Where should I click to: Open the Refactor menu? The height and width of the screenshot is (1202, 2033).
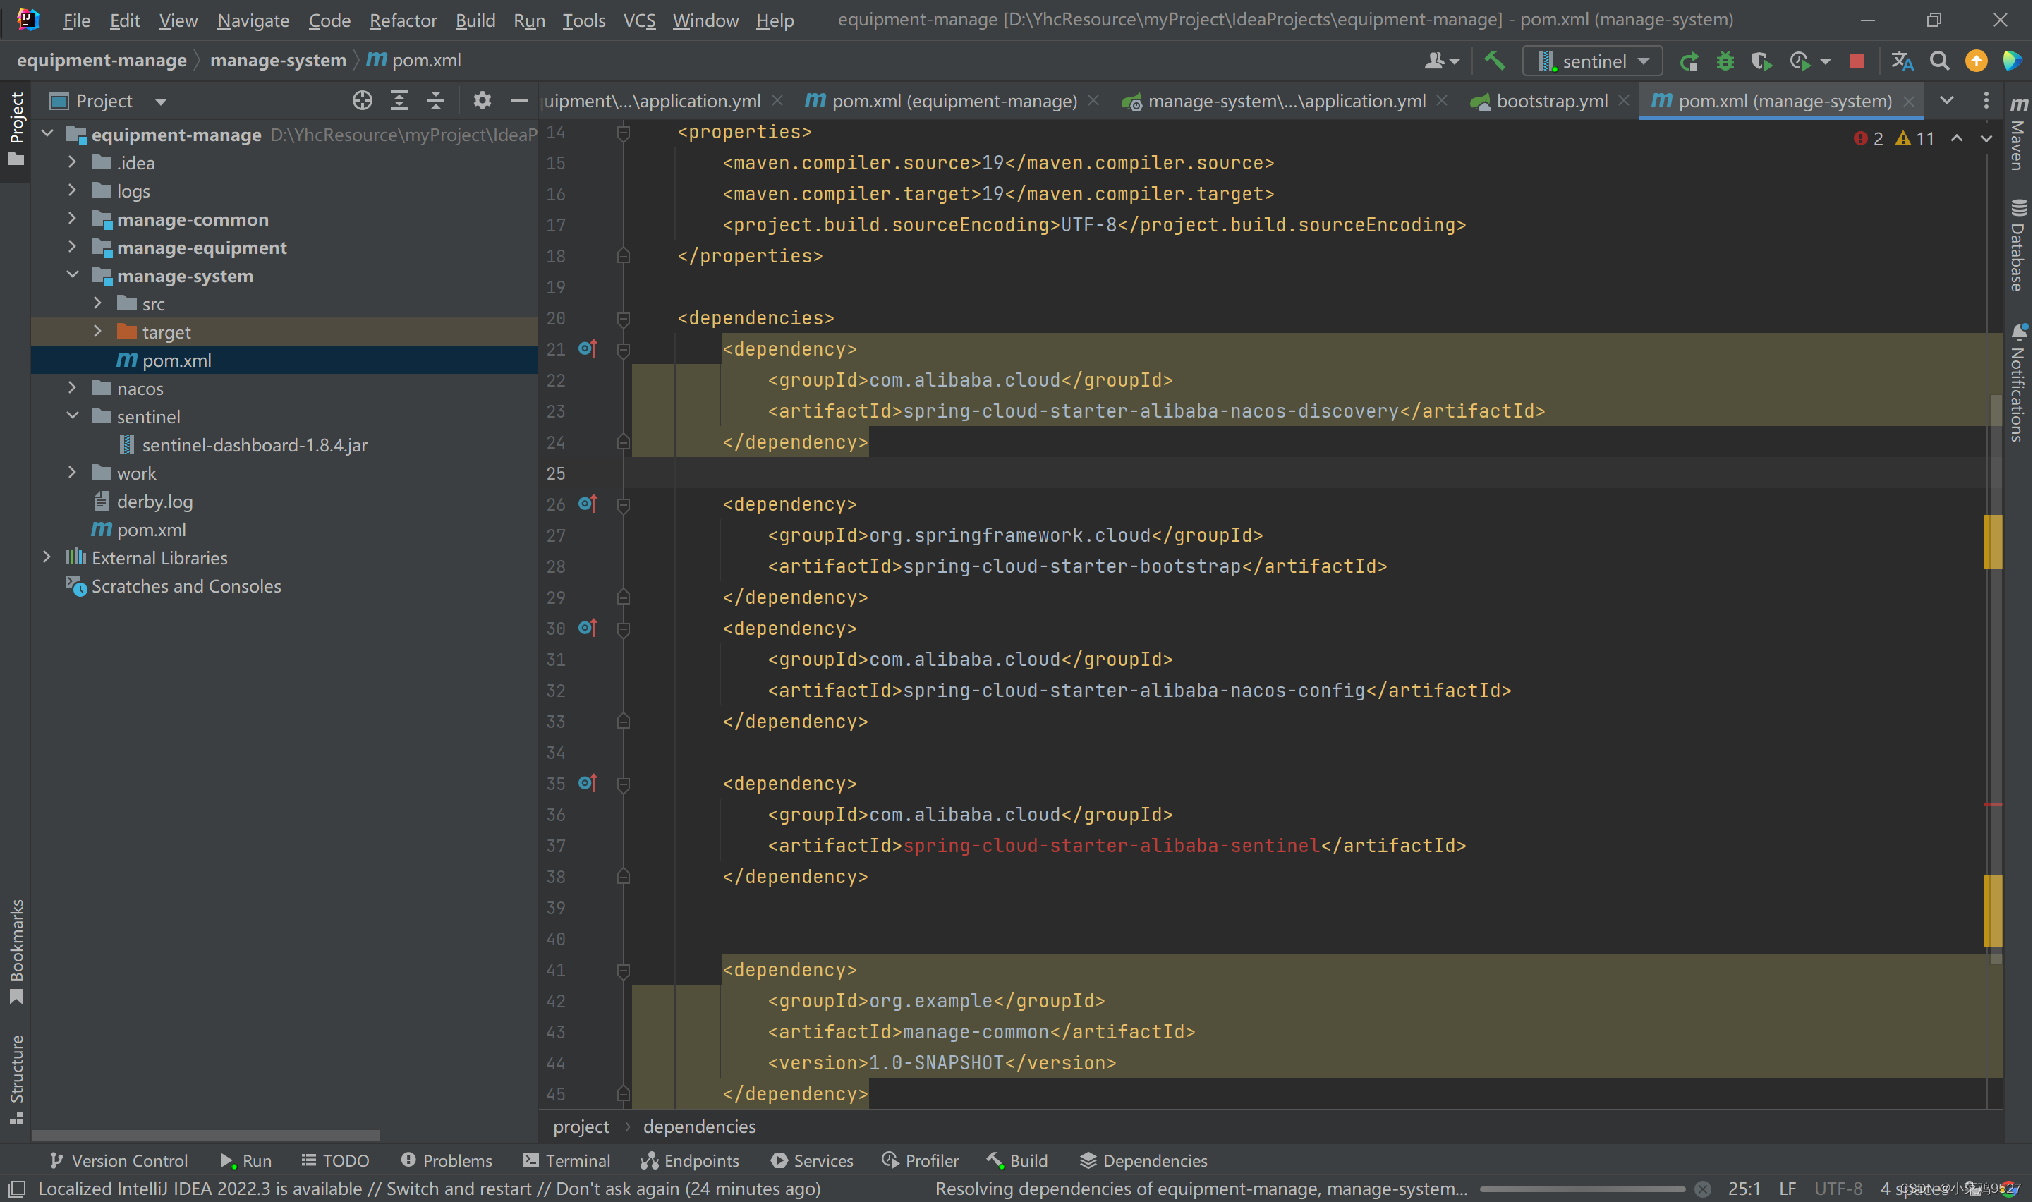tap(403, 20)
